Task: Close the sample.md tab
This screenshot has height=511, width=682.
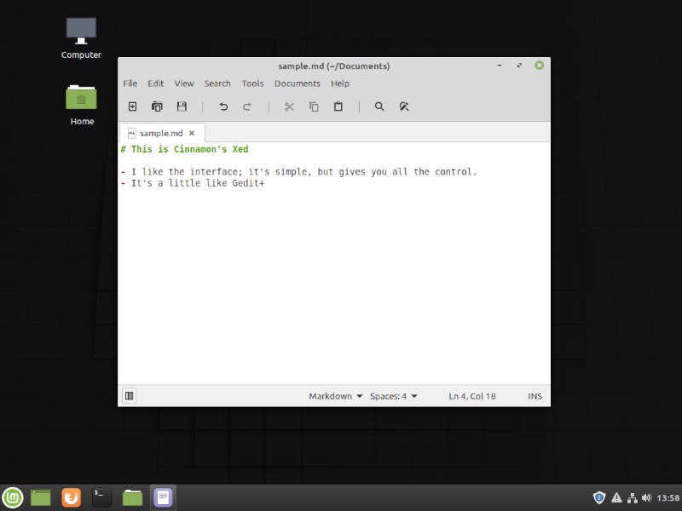Action: pos(192,133)
